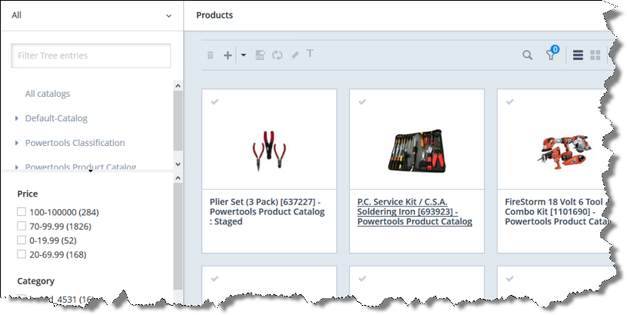Click the pencil bulk edit icon

pos(295,55)
